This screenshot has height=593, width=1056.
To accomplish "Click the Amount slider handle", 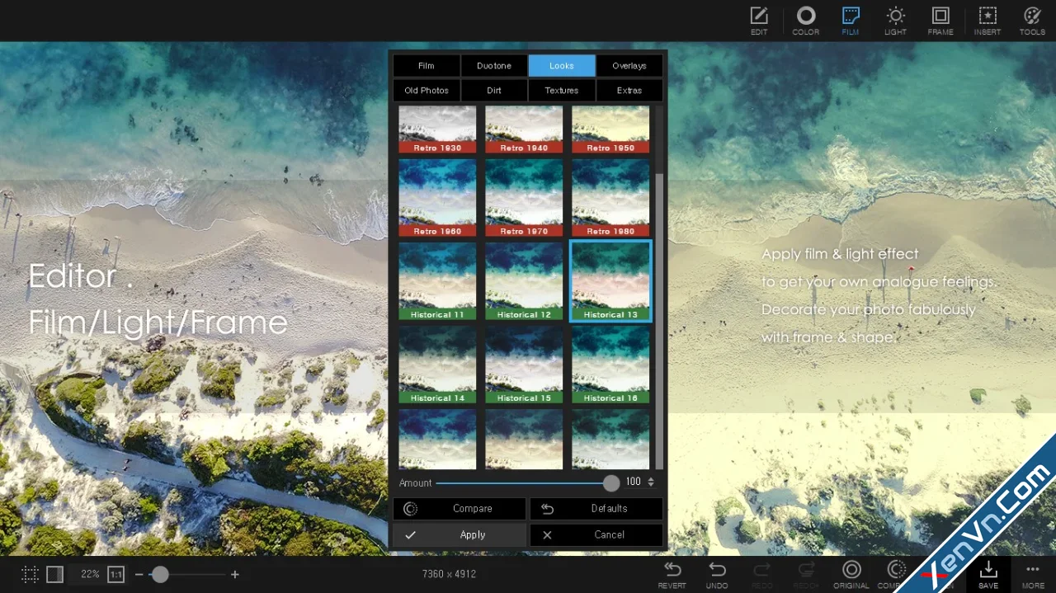I will coord(610,483).
